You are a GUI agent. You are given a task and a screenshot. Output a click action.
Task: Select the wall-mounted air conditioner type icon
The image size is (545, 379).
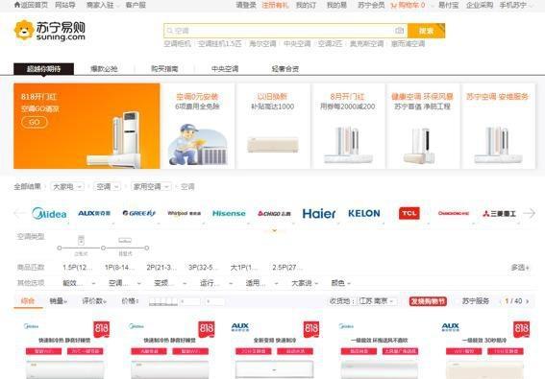pos(125,240)
